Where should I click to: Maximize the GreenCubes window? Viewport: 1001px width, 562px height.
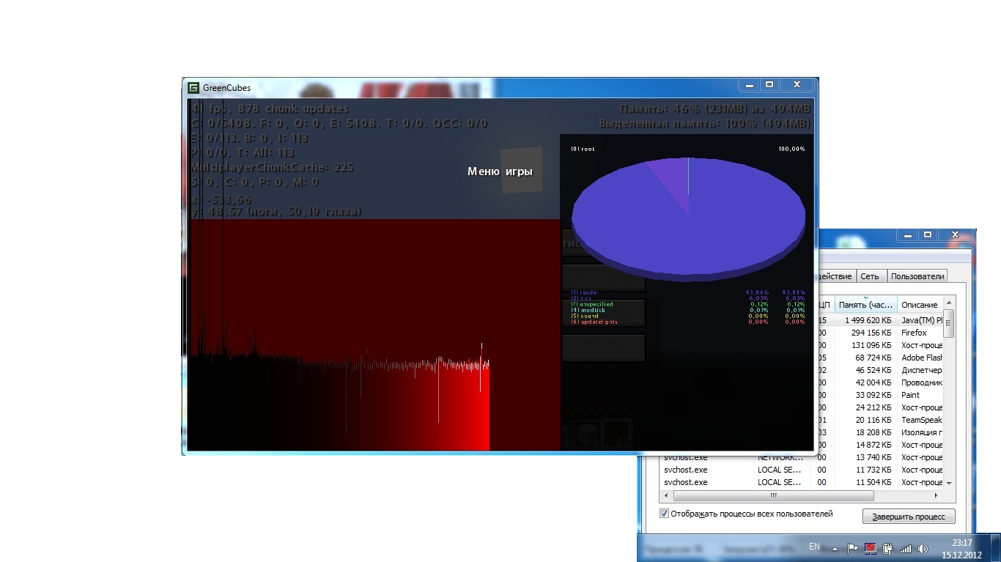point(769,85)
